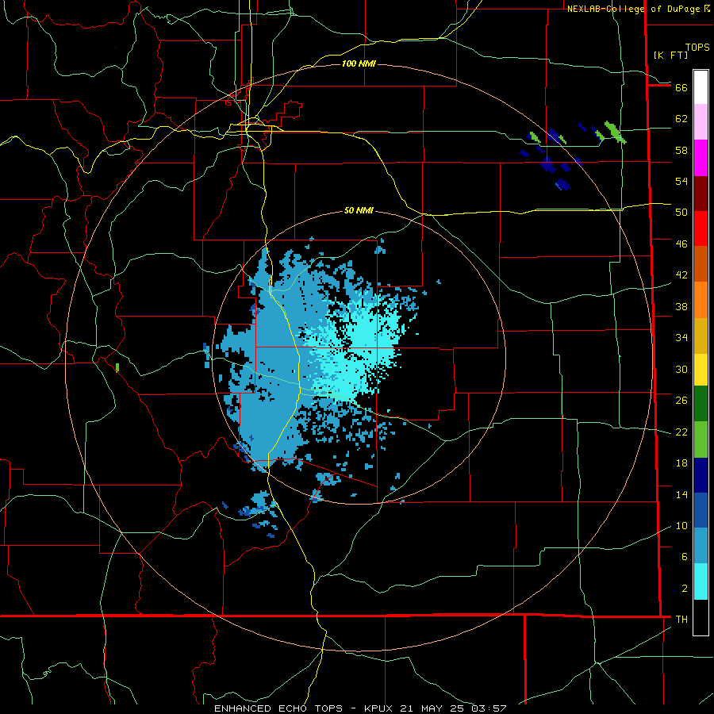Viewport: 714px width, 714px height.
Task: Select the dark green legend swatch
Action: [x=701, y=404]
